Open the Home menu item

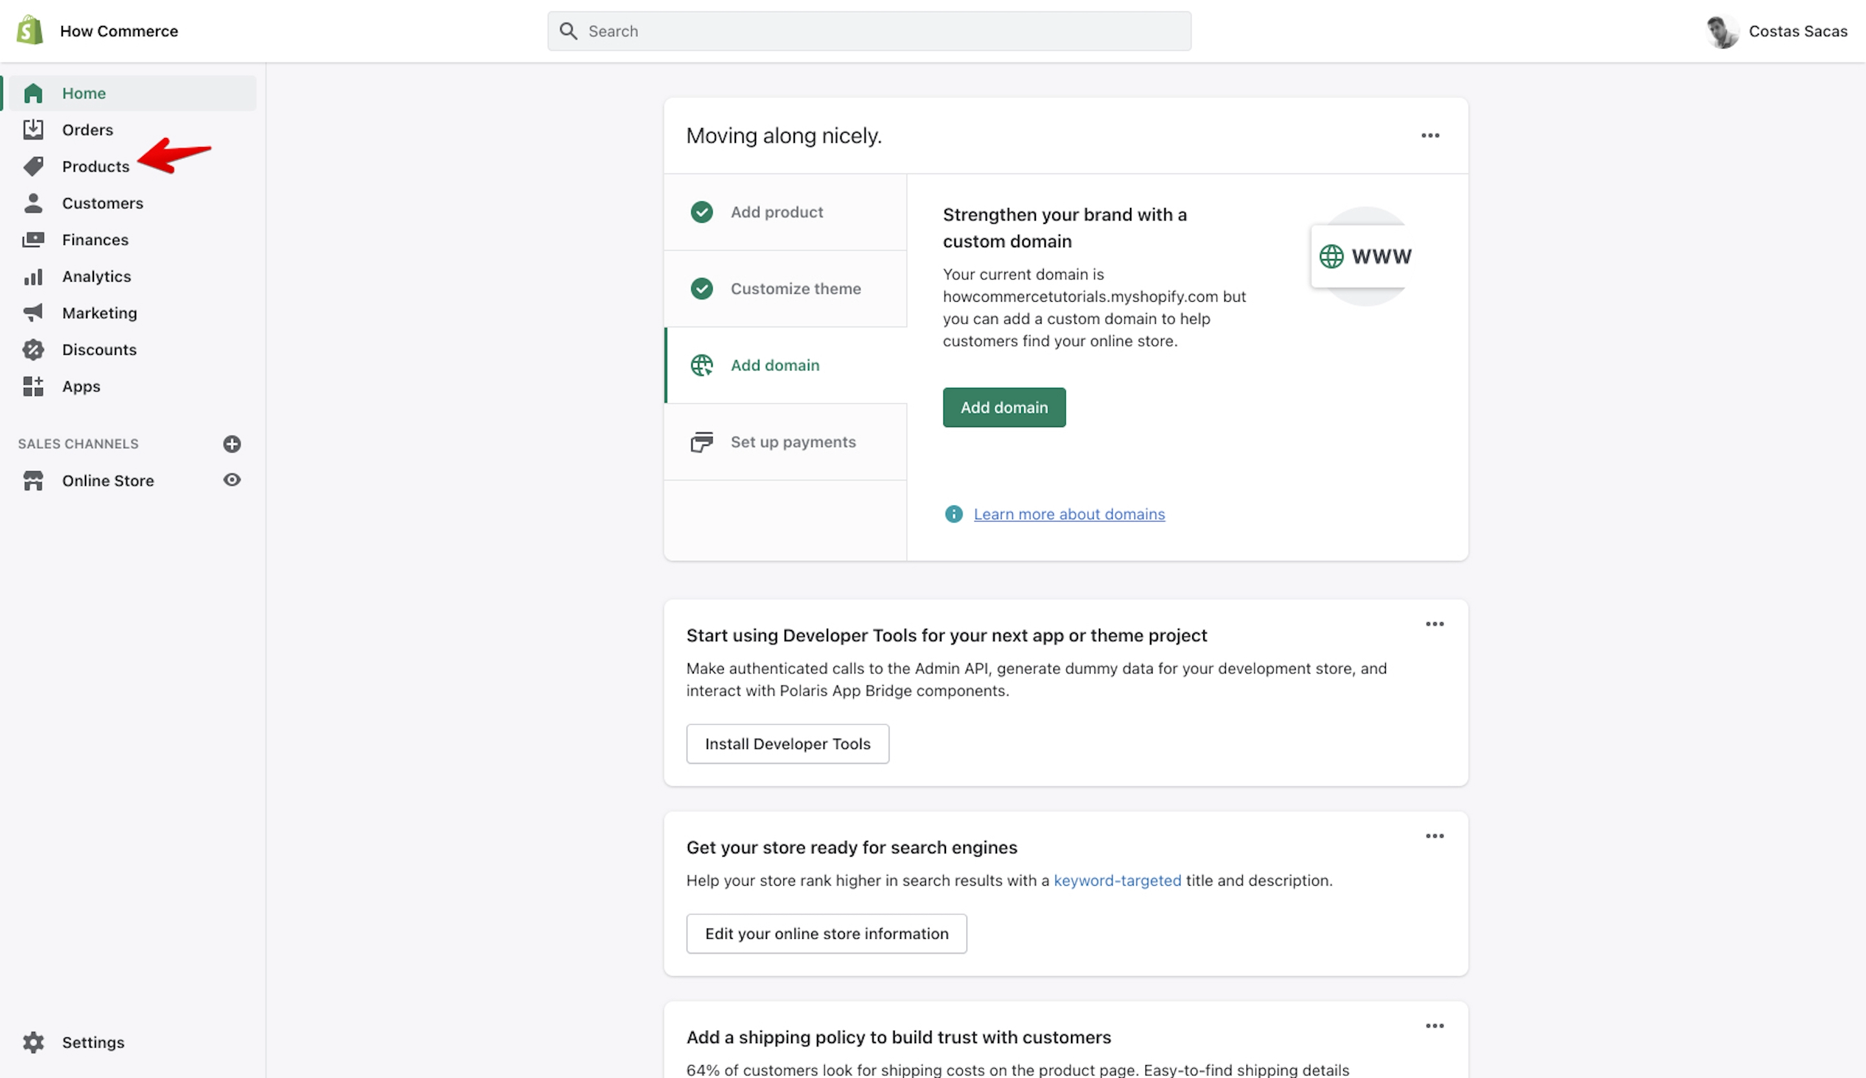pyautogui.click(x=133, y=93)
